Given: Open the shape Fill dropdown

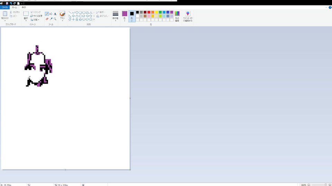Looking at the screenshot, I should 103,16.
